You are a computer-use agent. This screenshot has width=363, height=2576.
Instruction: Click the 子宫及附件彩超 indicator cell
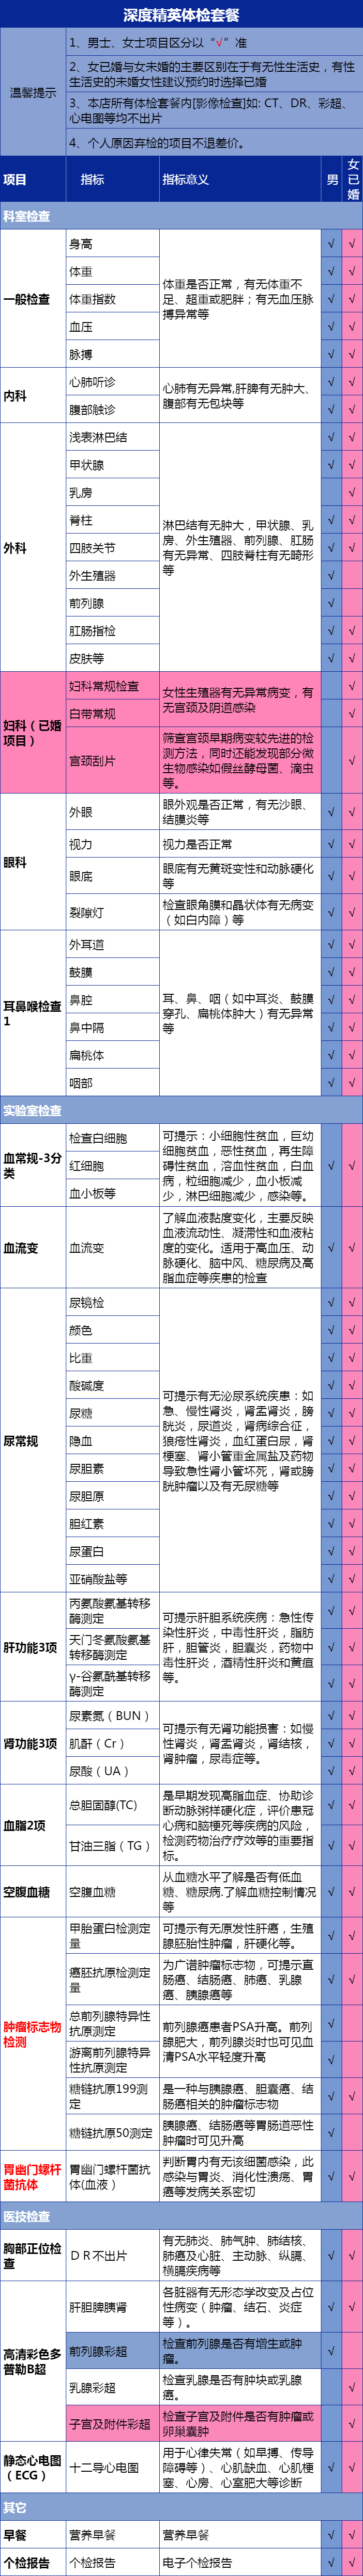(113, 2423)
